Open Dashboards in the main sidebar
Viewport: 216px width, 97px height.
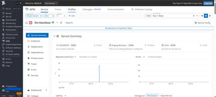[11, 20]
